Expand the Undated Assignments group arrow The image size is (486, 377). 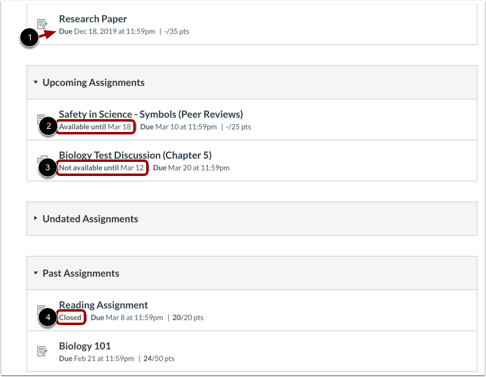tap(35, 218)
